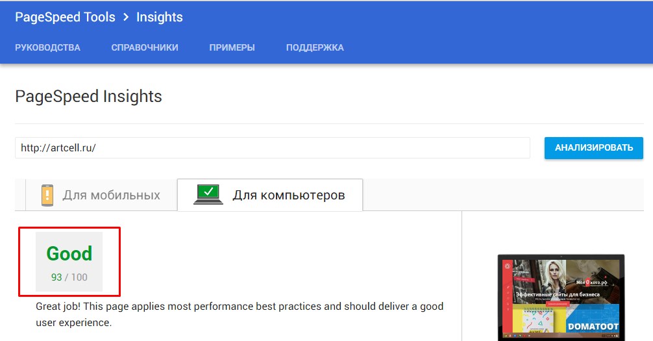Image resolution: width=653 pixels, height=341 pixels.
Task: Click the laptop checkmark icon
Action: coord(208,194)
